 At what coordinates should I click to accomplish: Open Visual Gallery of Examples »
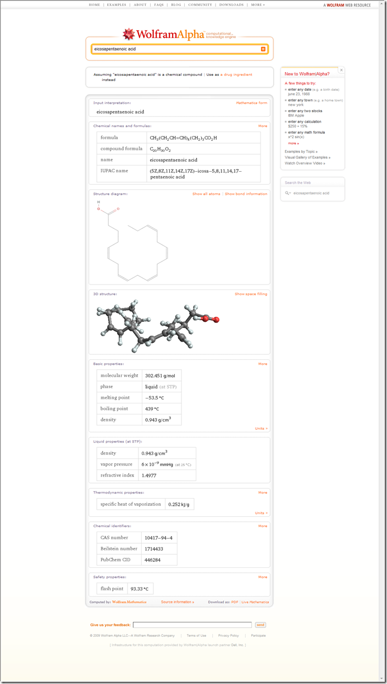[x=308, y=157]
